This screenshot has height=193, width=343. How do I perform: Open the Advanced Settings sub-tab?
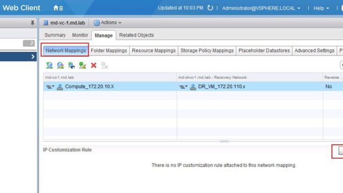point(315,50)
